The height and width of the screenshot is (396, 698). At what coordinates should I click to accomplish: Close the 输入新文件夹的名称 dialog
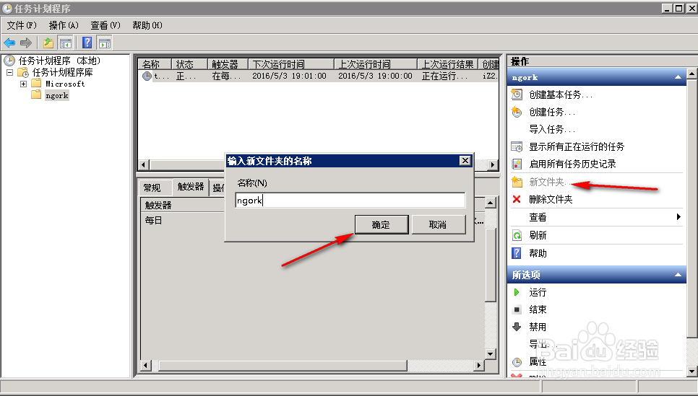click(465, 160)
